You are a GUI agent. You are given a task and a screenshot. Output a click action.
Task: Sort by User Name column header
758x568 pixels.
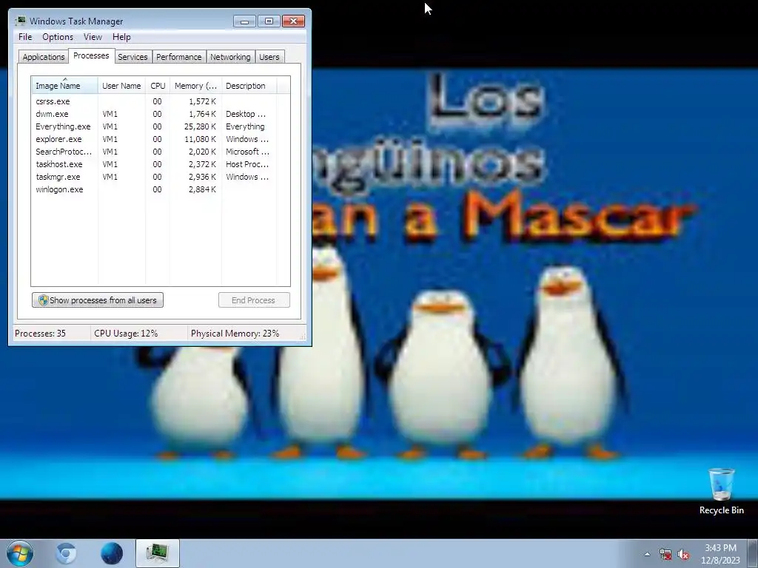click(x=121, y=86)
